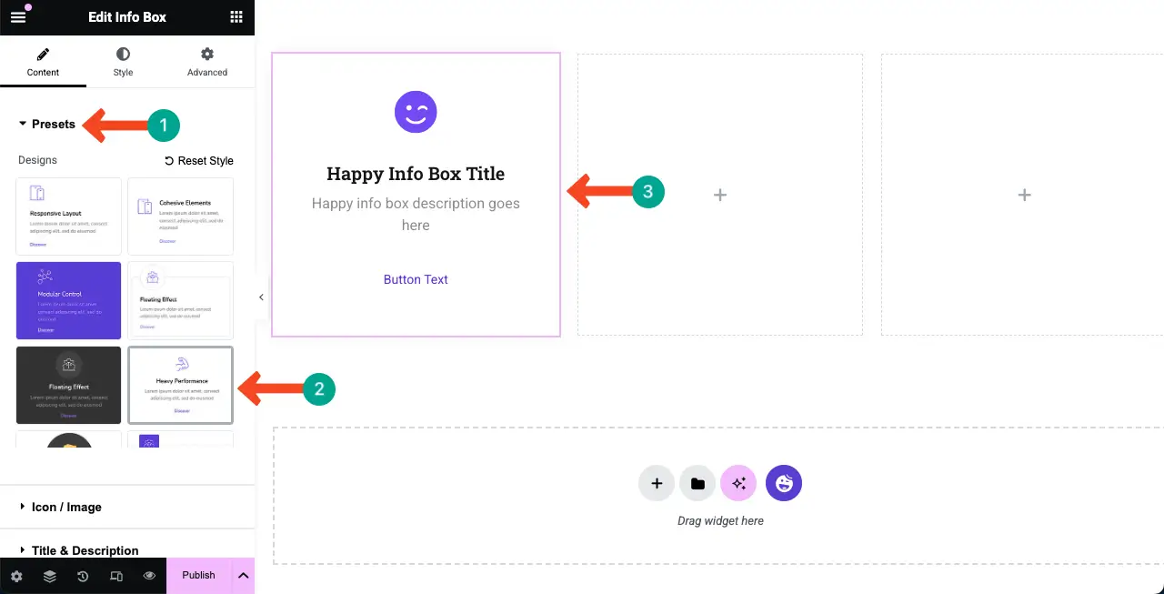The image size is (1164, 594).
Task: Switch to the Style tab
Action: (123, 62)
